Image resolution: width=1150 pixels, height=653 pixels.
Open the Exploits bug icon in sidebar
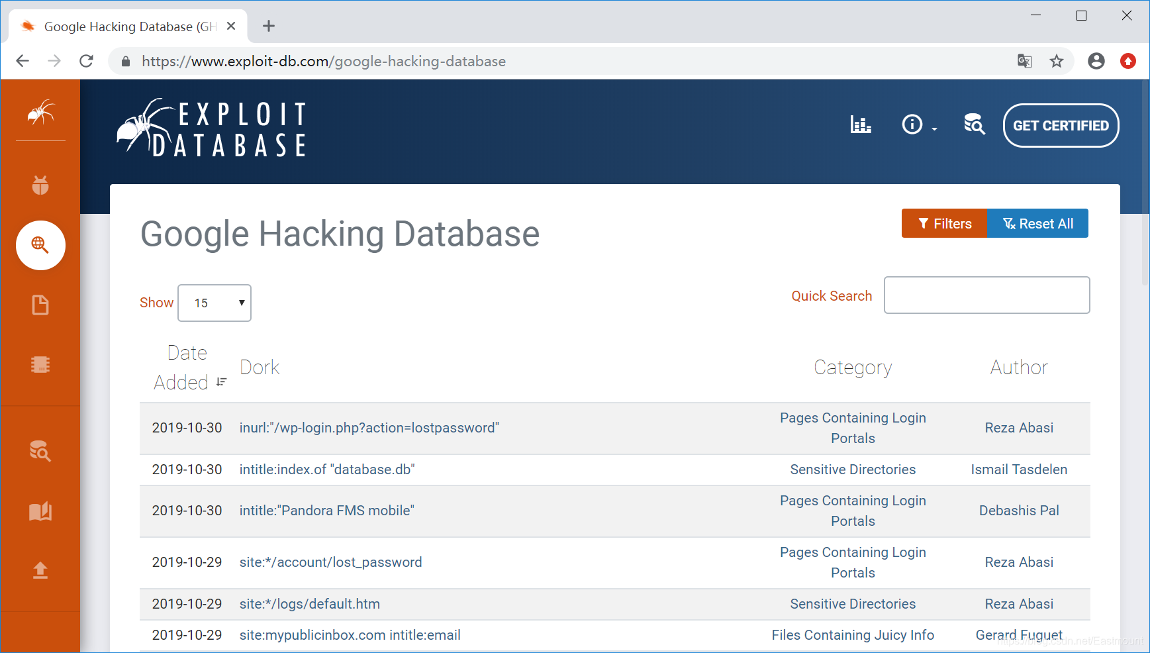pyautogui.click(x=40, y=185)
